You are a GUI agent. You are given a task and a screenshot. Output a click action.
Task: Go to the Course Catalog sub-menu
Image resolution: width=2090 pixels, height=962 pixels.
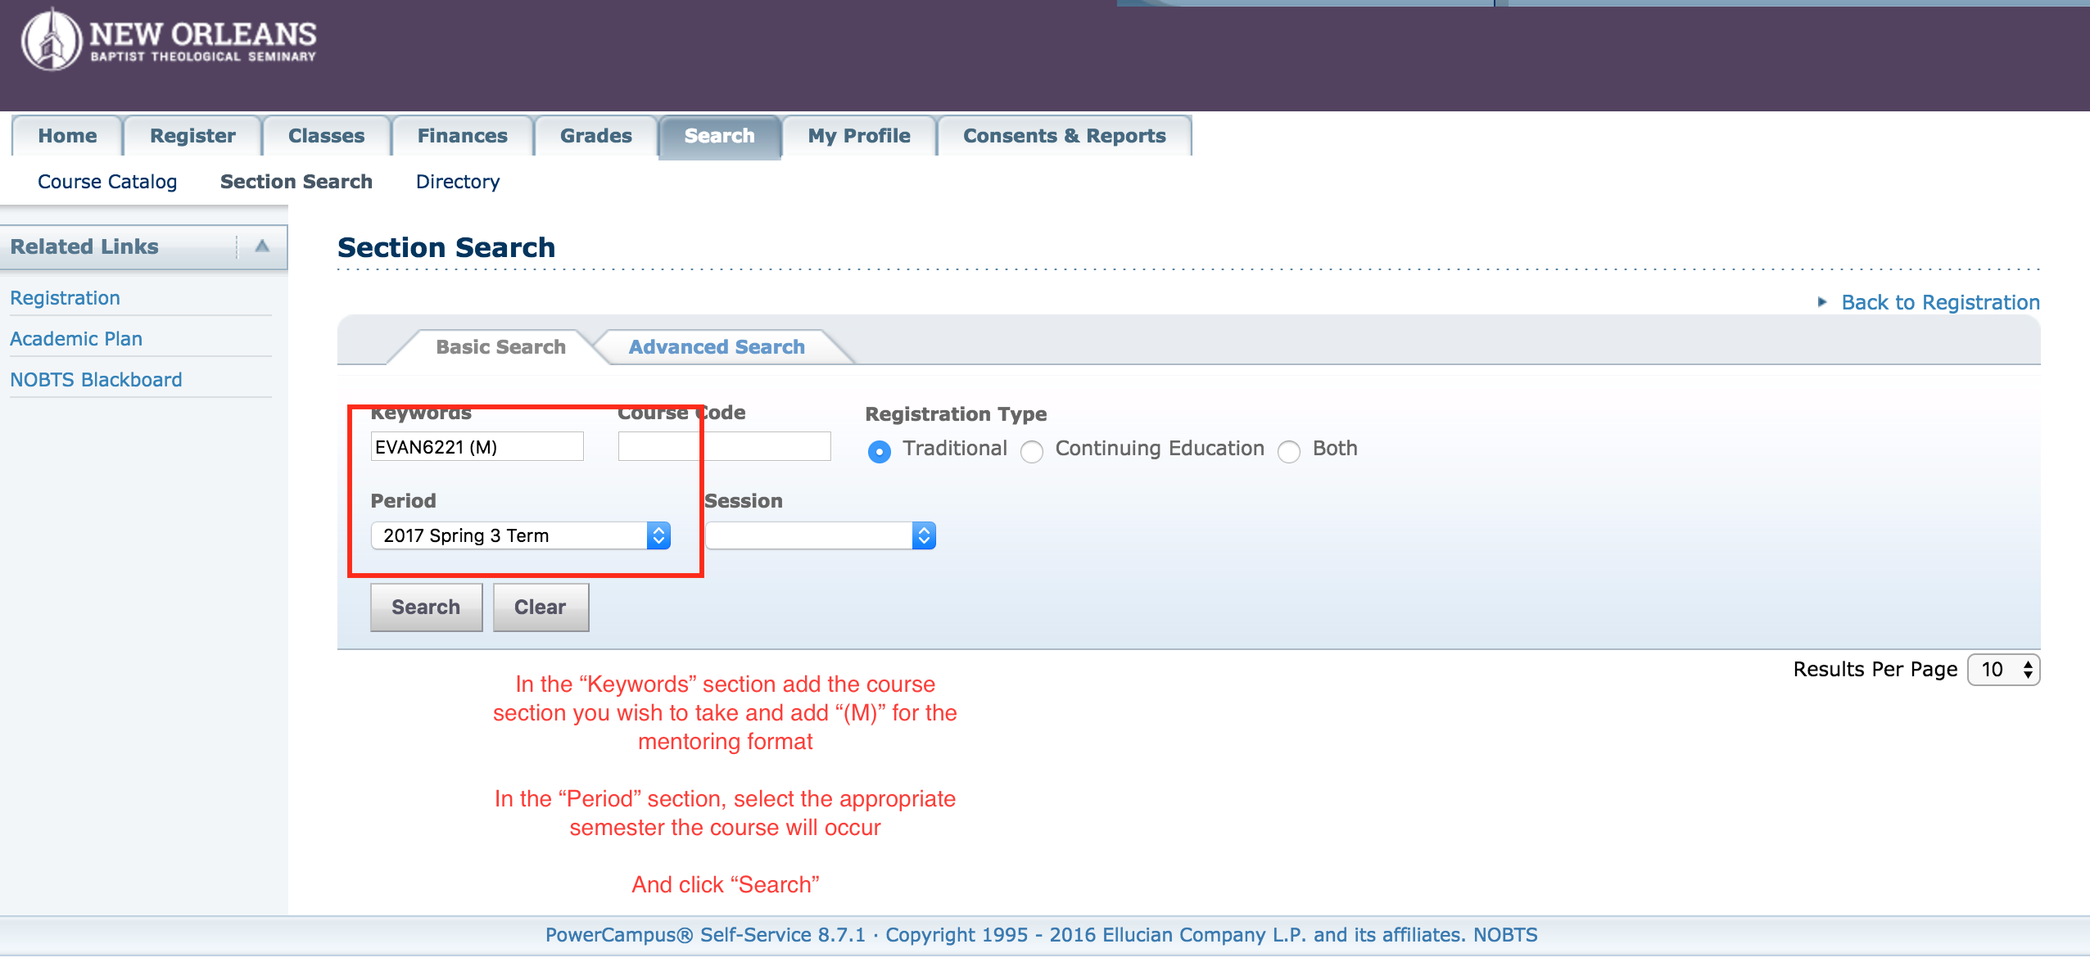[x=107, y=182]
